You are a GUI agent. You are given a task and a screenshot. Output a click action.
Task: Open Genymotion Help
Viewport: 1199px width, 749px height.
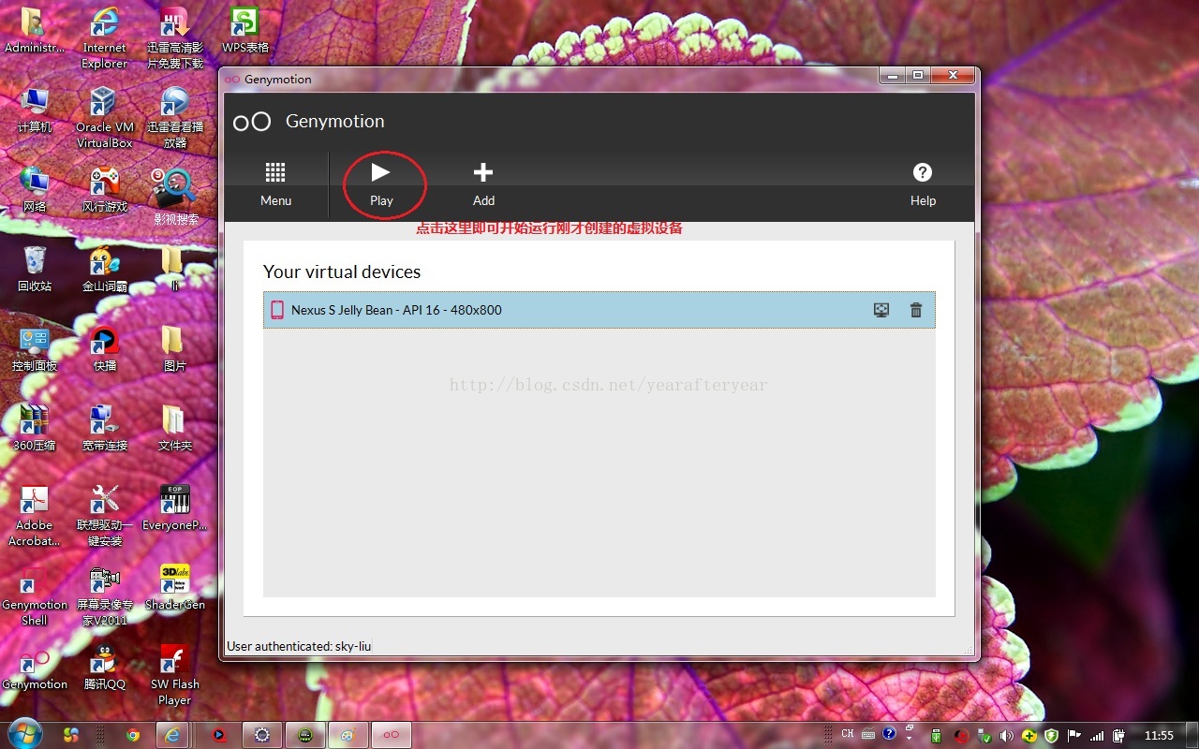923,184
